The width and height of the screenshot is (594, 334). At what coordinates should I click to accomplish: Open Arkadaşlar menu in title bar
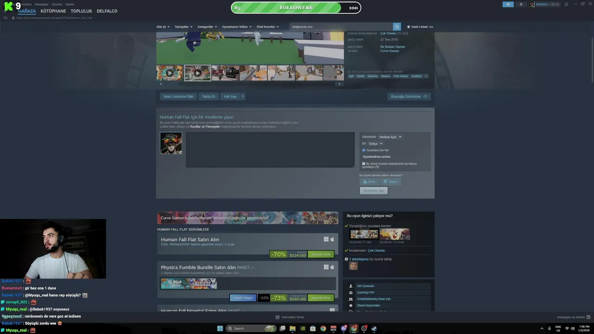pyautogui.click(x=42, y=4)
